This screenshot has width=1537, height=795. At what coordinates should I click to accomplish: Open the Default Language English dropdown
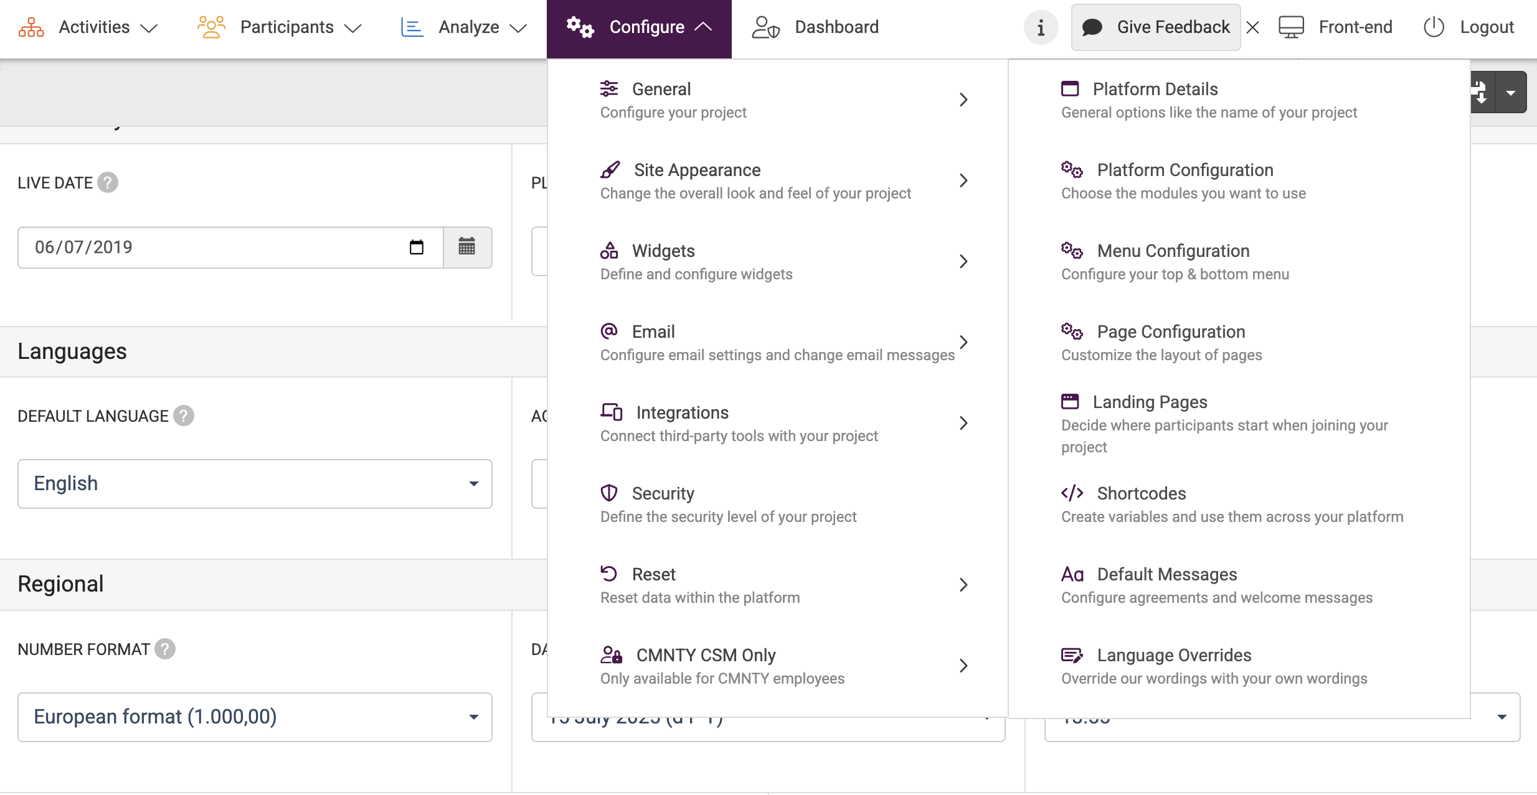pyautogui.click(x=255, y=484)
